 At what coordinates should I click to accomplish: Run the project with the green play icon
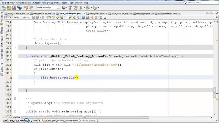(81, 8)
